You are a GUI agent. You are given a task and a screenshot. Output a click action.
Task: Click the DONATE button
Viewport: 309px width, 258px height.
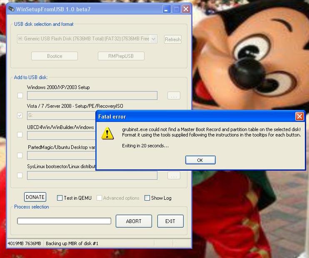point(35,197)
